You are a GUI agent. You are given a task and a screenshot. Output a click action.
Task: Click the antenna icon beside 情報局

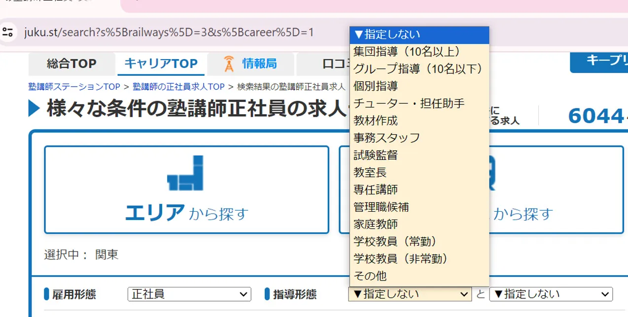[x=228, y=63]
